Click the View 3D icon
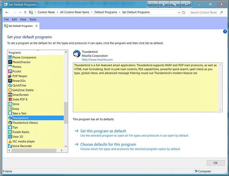Screen dimensions: 229x176 click(10, 137)
